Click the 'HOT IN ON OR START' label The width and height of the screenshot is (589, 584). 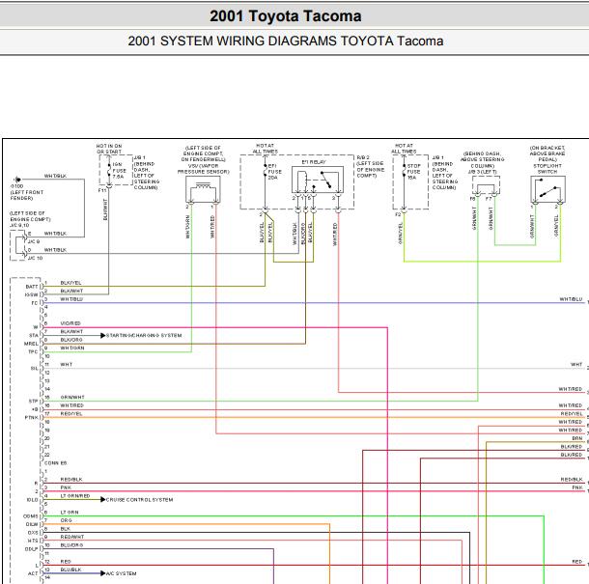point(109,149)
